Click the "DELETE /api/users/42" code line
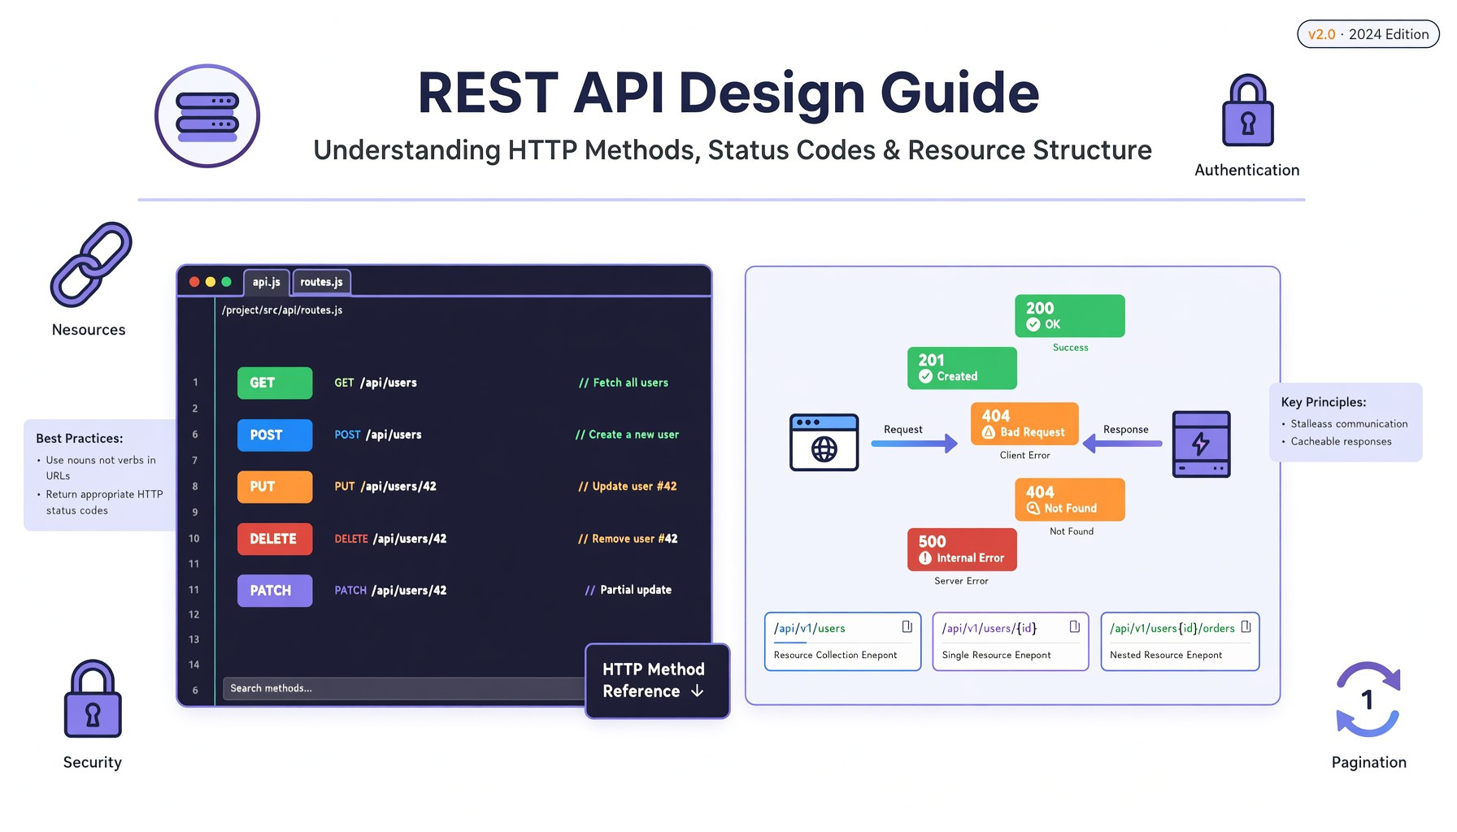The width and height of the screenshot is (1457, 832). (390, 539)
